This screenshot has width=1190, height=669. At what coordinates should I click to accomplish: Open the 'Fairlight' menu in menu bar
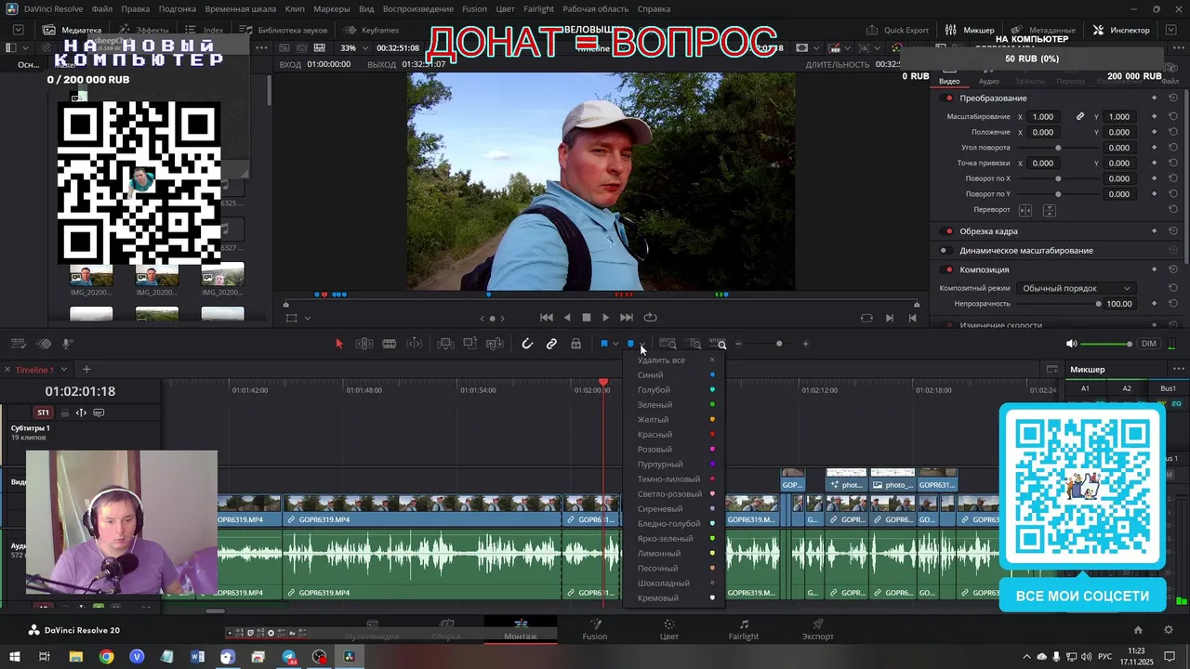538,8
